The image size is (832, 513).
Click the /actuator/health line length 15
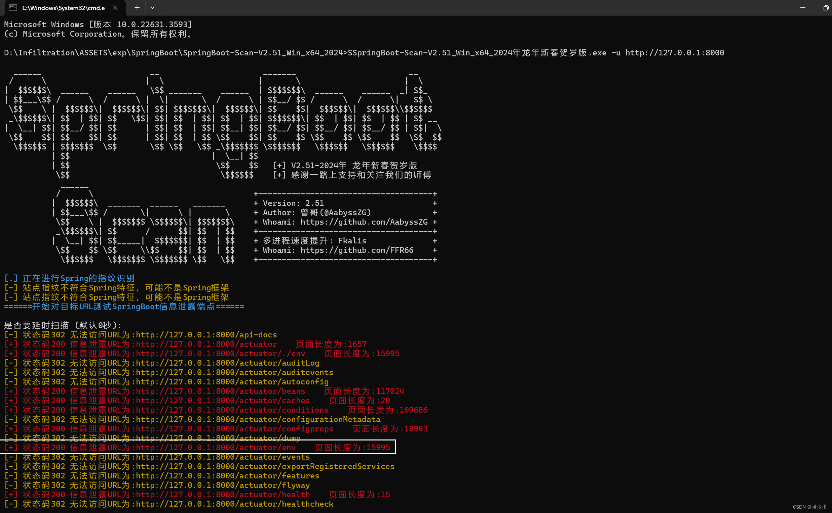point(197,495)
